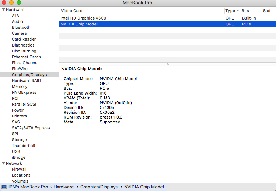Select the Network category heading
Viewport: 276px width, 191px height.
click(14, 163)
